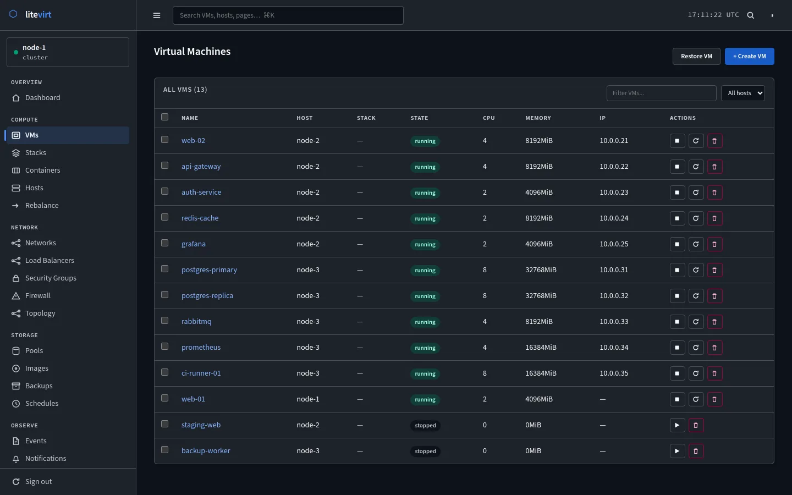Viewport: 792px width, 495px height.
Task: Delete the auth-service VM
Action: [714, 193]
